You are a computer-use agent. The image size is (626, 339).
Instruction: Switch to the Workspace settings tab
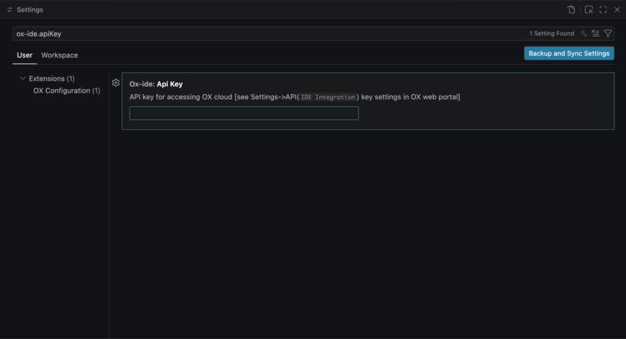coord(59,55)
